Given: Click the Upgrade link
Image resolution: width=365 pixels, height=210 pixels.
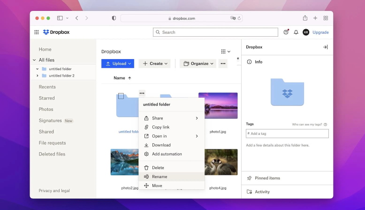Looking at the screenshot, I should (320, 32).
